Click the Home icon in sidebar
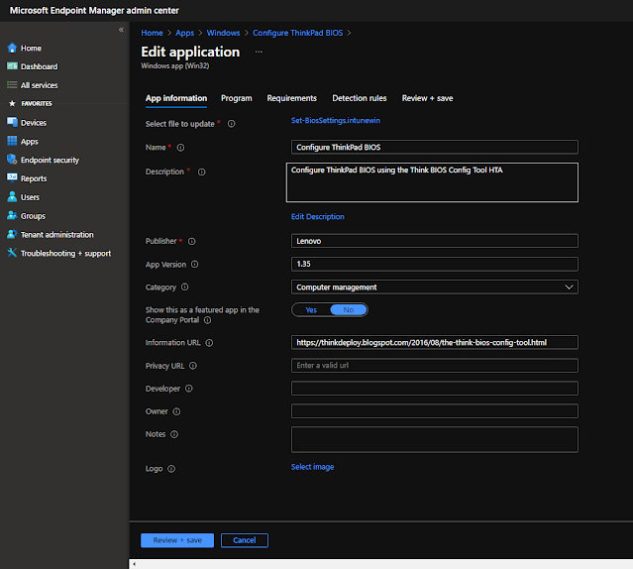 12,48
